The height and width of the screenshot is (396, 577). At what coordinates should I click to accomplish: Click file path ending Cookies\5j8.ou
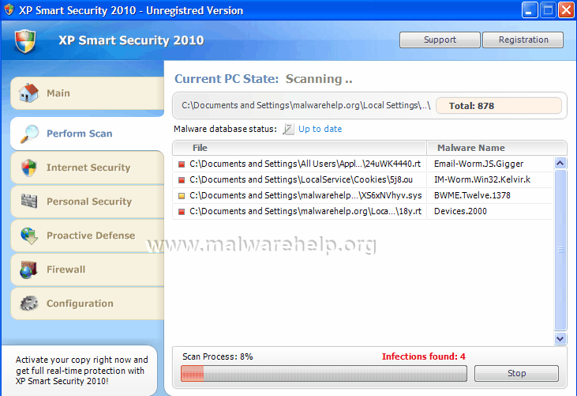point(301,179)
